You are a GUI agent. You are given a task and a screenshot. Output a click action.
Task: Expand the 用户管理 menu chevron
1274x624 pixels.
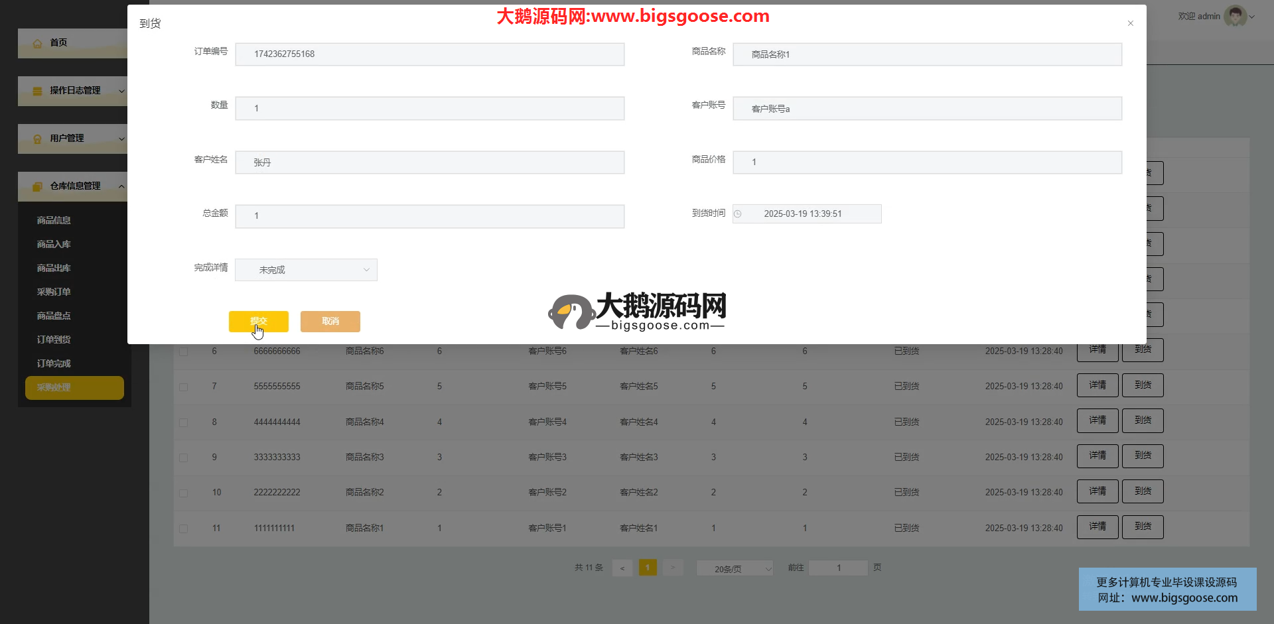click(x=121, y=139)
